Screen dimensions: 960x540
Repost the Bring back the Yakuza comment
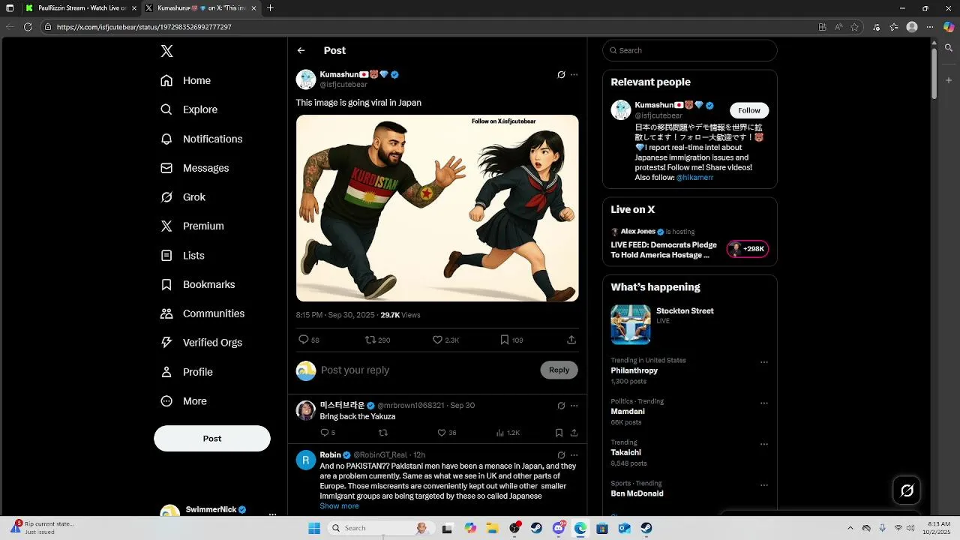click(x=383, y=433)
